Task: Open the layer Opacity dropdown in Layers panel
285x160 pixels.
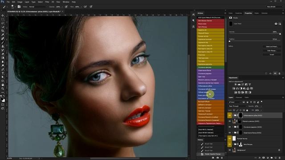Action: 261,106
